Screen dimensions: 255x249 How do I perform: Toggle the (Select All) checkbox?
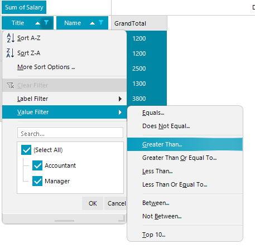point(26,150)
